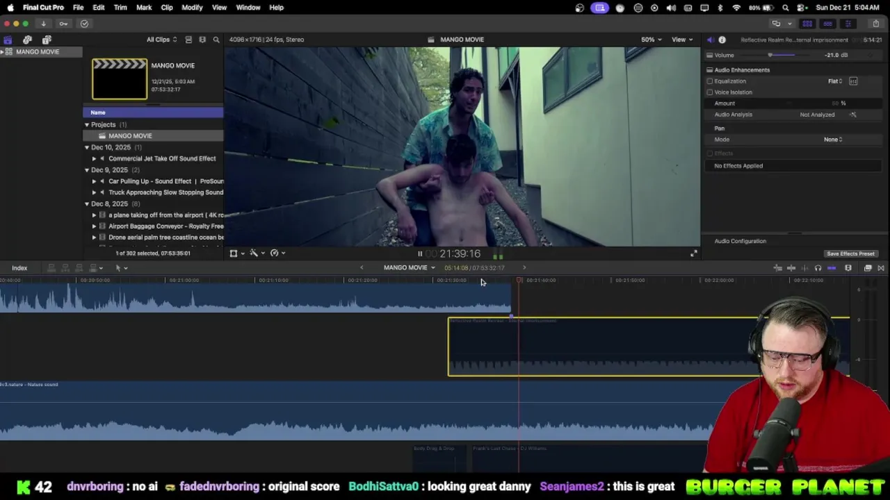Collapse the Dec 10, 2025 group
Image resolution: width=890 pixels, height=500 pixels.
[x=87, y=147]
